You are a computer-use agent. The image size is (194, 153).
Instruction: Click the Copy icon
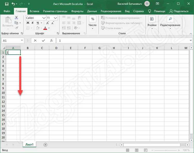click(16, 23)
